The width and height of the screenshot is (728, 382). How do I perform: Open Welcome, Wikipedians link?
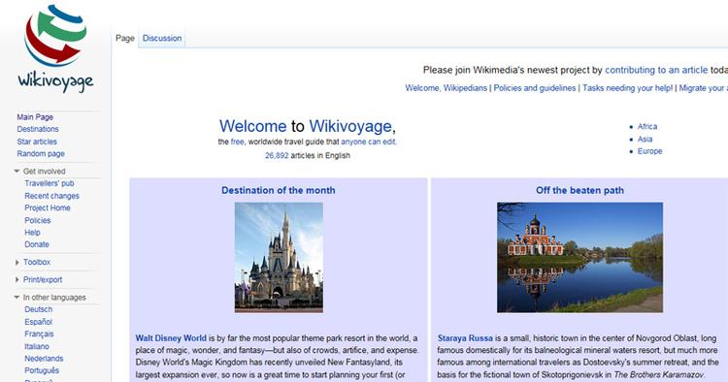(447, 88)
